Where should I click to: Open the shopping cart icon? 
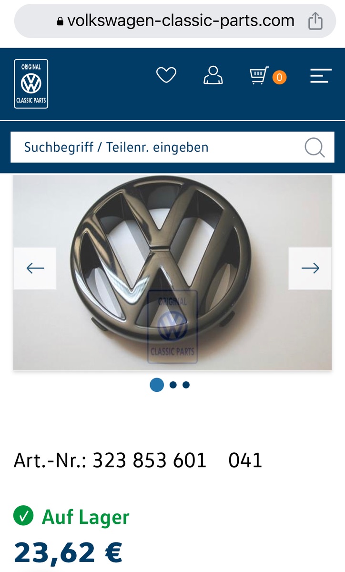tap(260, 76)
